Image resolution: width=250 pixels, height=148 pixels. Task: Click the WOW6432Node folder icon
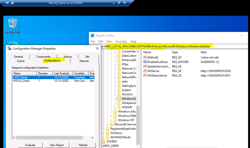coord(108,137)
